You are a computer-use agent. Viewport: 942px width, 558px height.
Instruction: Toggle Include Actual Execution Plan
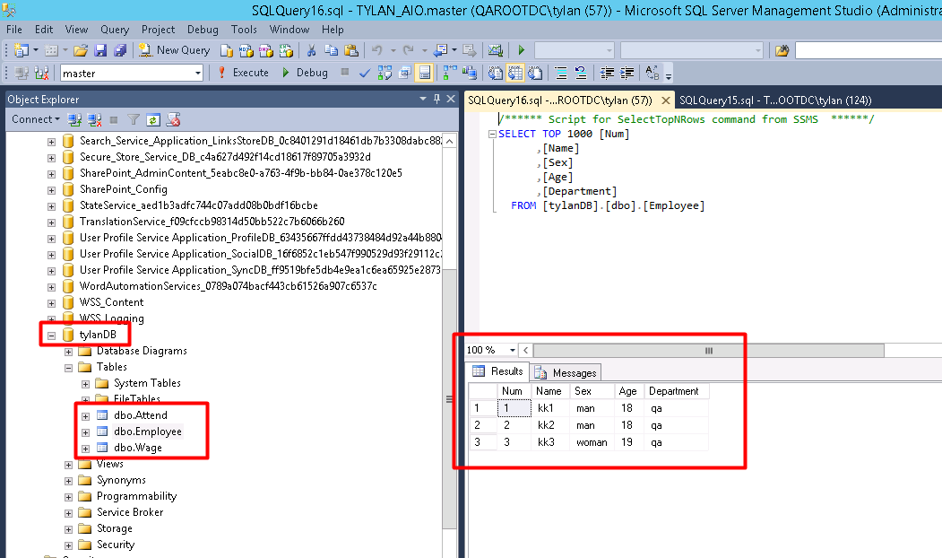point(450,74)
